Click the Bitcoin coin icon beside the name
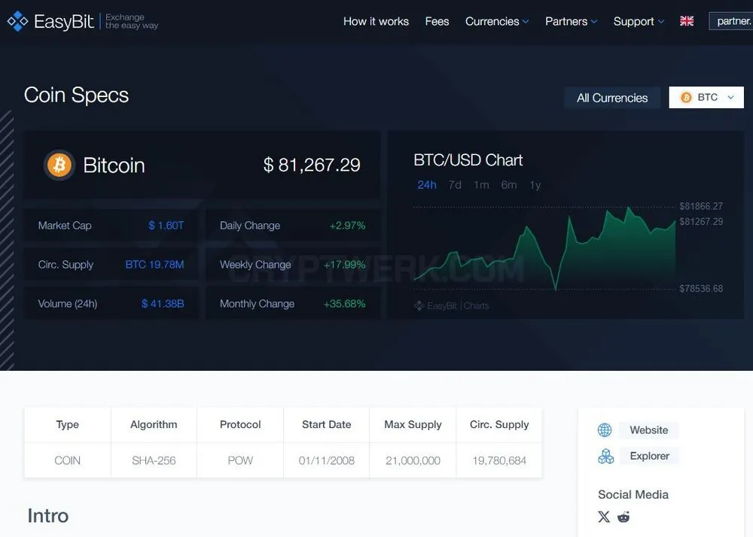 coord(59,165)
